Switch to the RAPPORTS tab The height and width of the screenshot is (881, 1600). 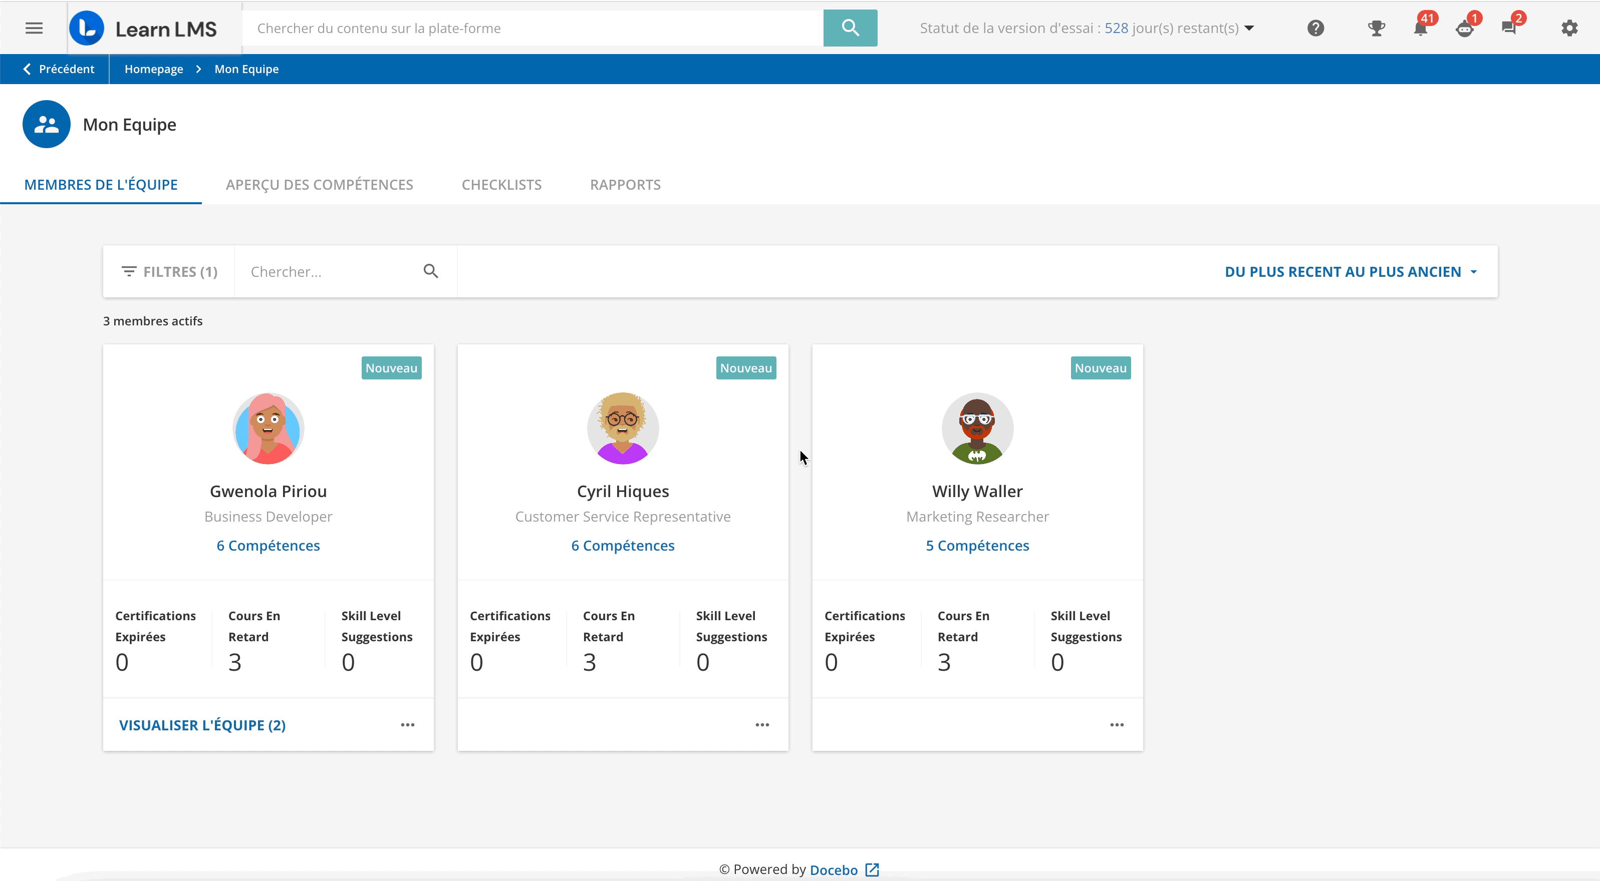[625, 184]
